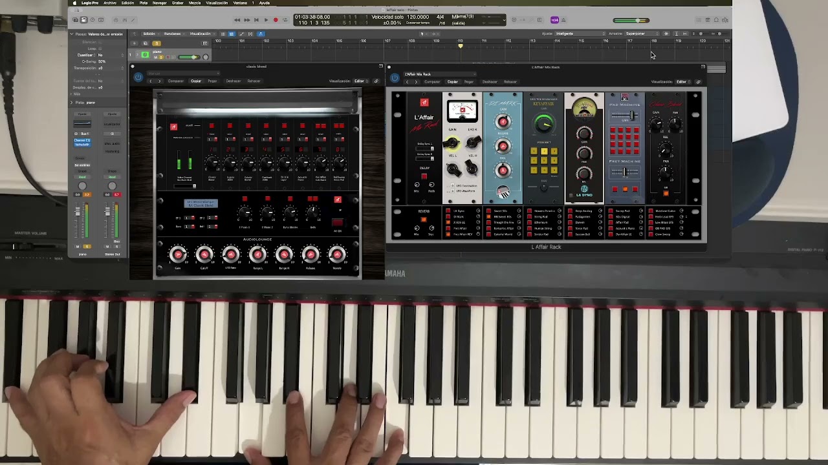Open Editor view dropdown in L'Affair Mix Rack
The width and height of the screenshot is (828, 465).
click(x=683, y=81)
